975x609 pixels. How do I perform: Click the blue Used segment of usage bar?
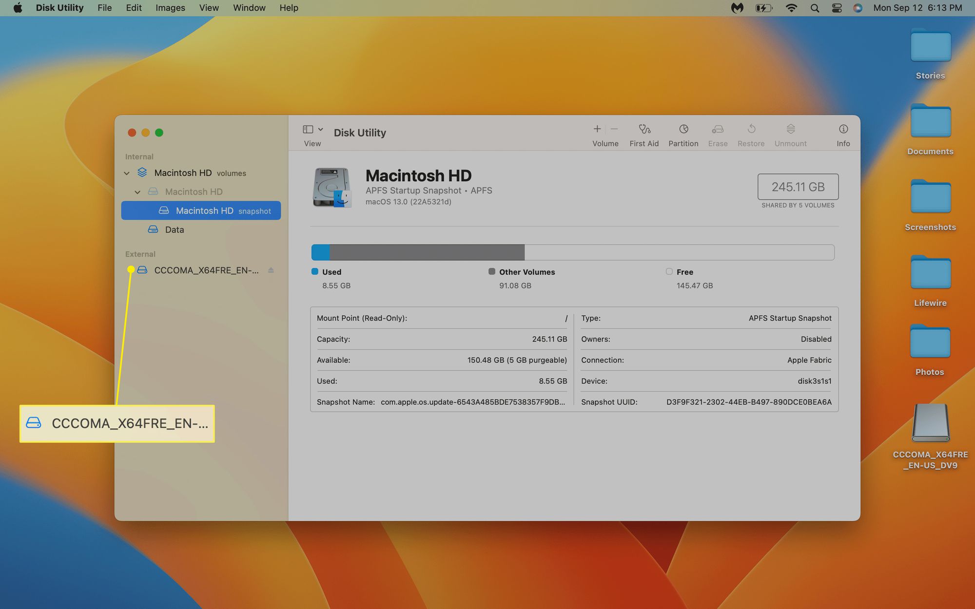[321, 252]
